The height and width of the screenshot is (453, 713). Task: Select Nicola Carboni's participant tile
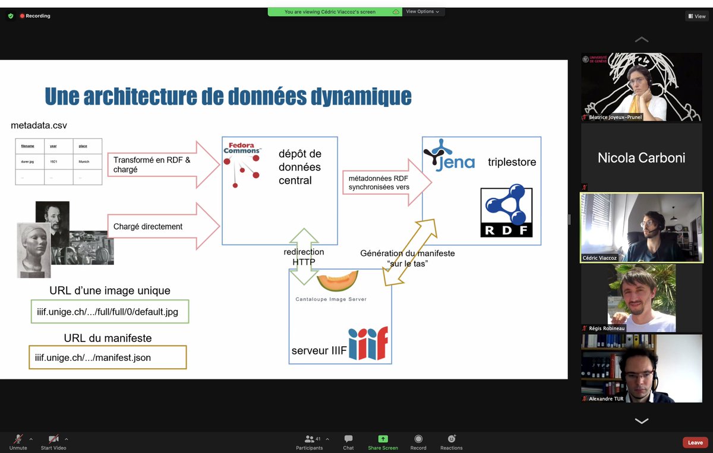coord(641,157)
